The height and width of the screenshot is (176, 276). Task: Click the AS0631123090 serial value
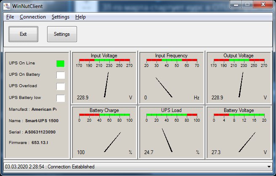(x=40, y=132)
